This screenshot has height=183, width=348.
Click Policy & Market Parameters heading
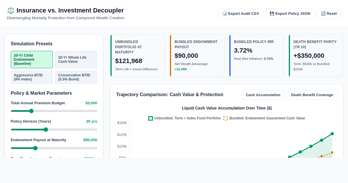pos(41,93)
